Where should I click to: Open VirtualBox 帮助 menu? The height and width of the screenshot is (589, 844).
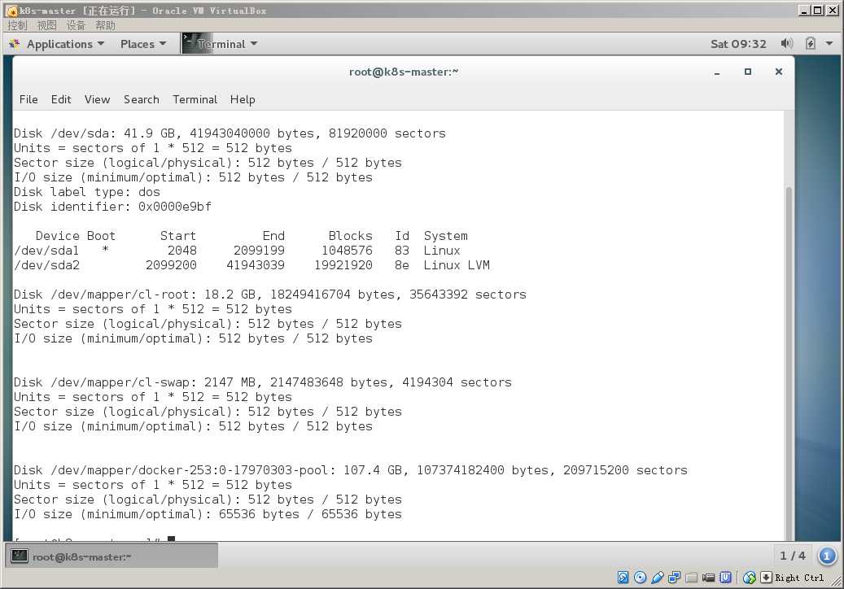click(105, 25)
